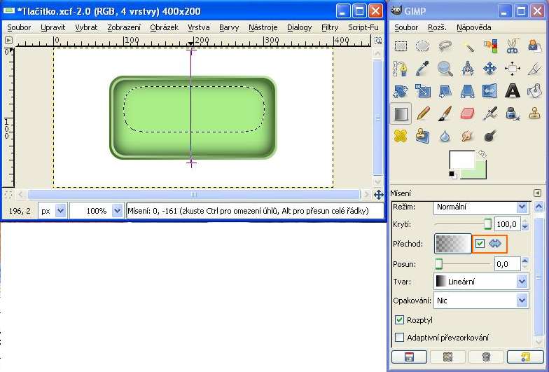
Task: Select the Rectangle Select tool
Action: 401,46
